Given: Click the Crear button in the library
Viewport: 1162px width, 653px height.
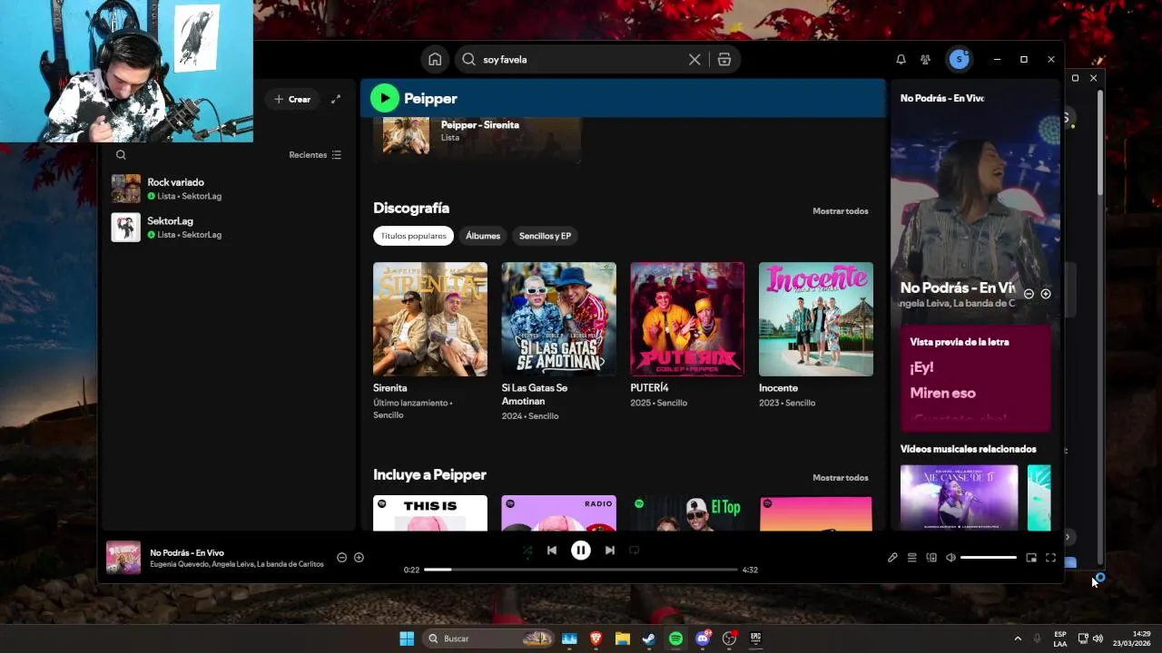Looking at the screenshot, I should 292,99.
